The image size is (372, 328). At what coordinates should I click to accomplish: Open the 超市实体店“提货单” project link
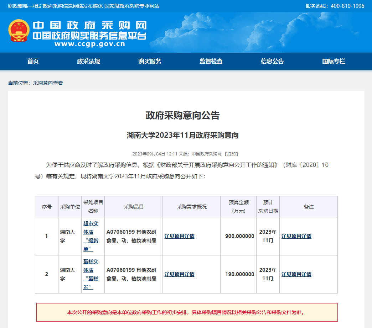pyautogui.click(x=91, y=236)
